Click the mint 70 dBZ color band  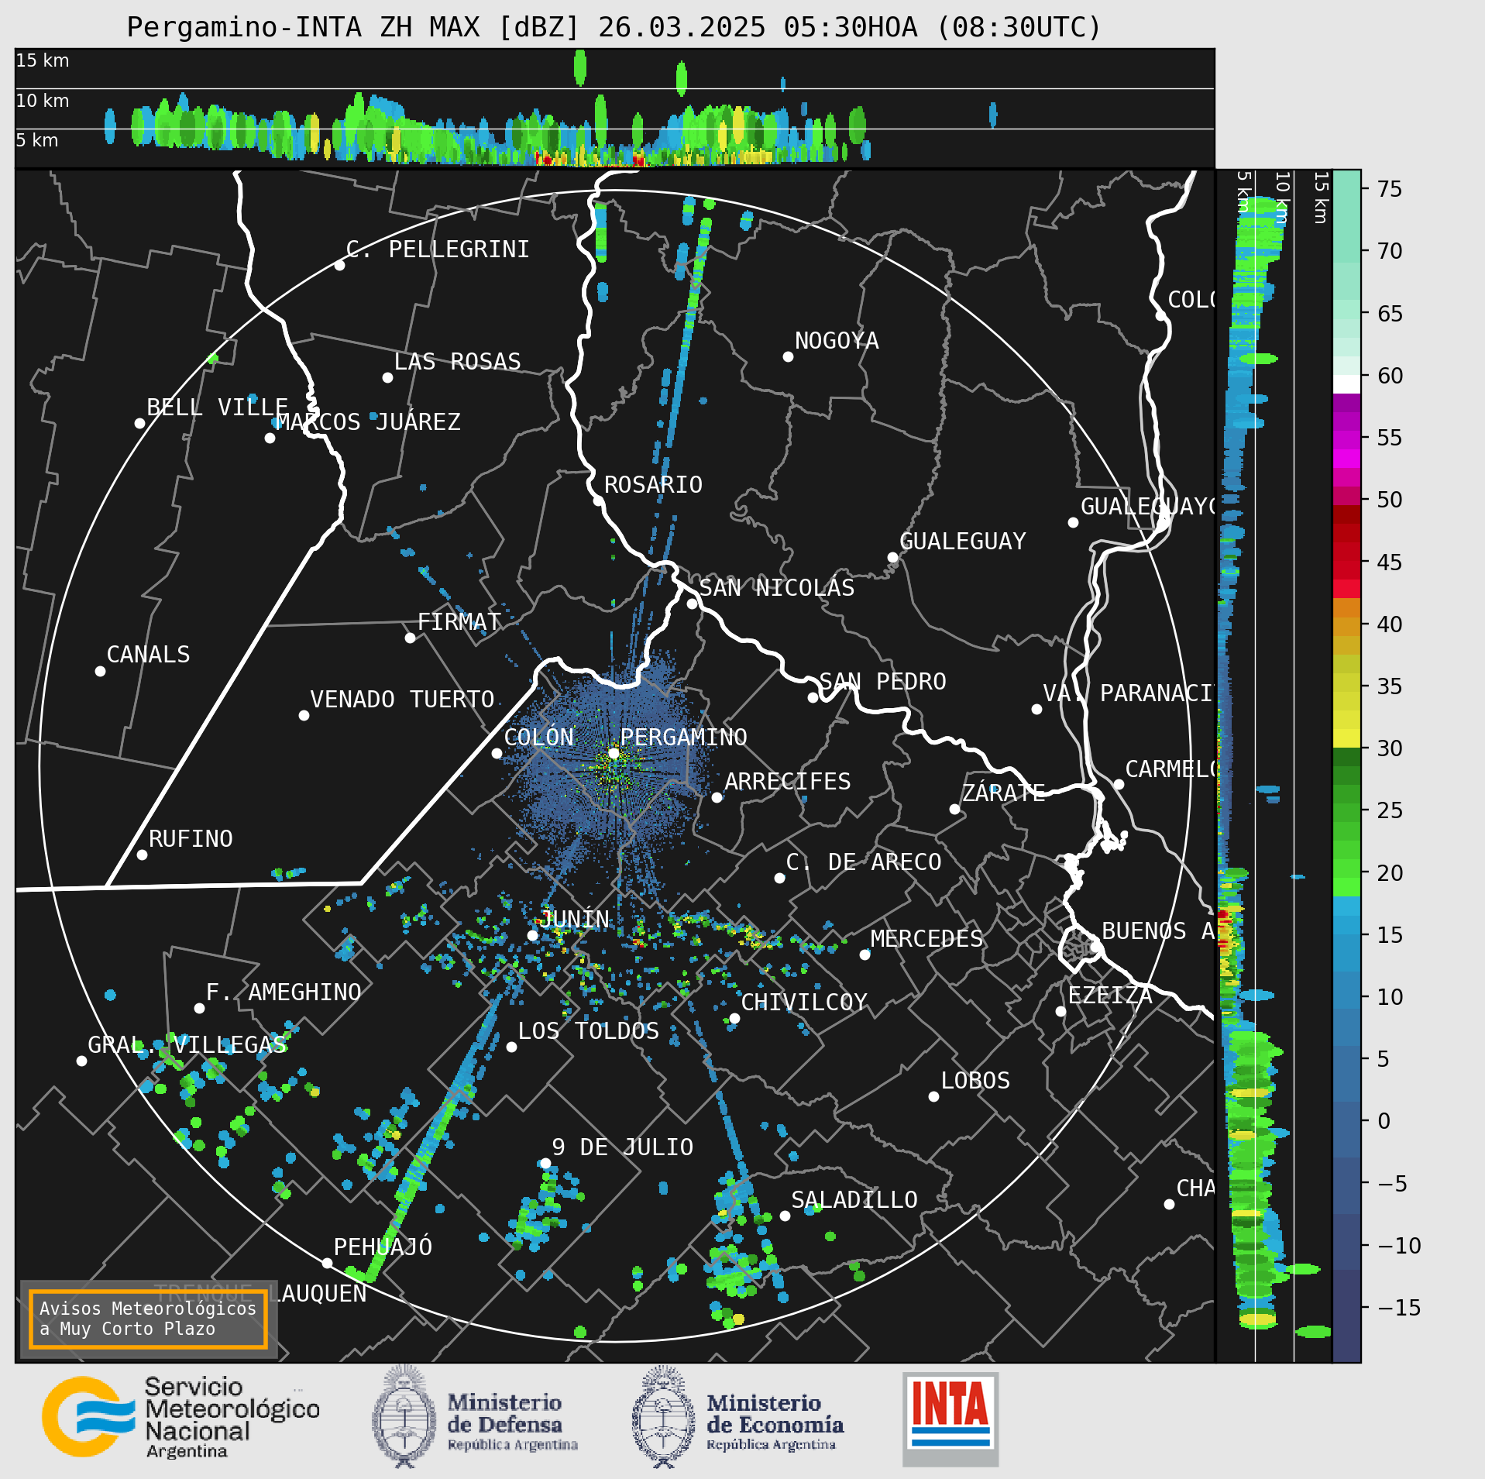(x=1346, y=253)
